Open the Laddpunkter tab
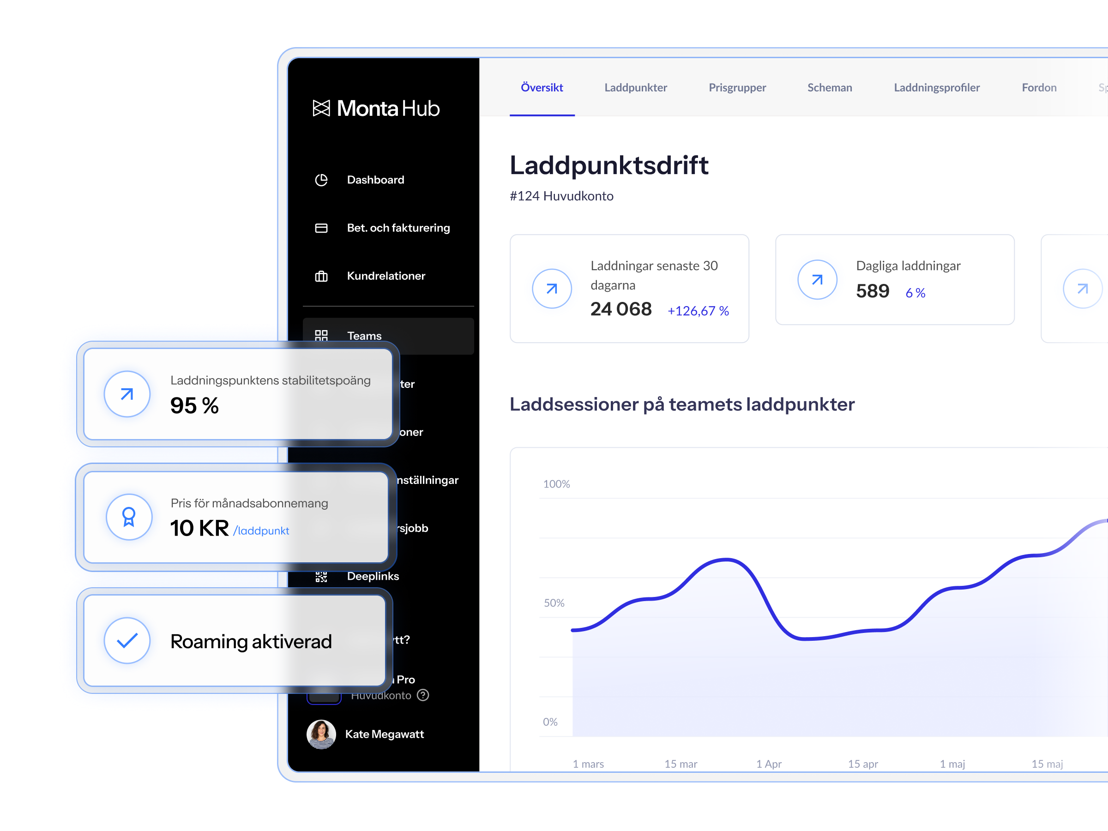 tap(636, 88)
